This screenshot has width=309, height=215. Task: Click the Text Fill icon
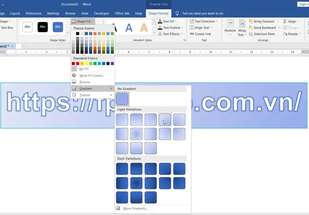[x=160, y=21]
